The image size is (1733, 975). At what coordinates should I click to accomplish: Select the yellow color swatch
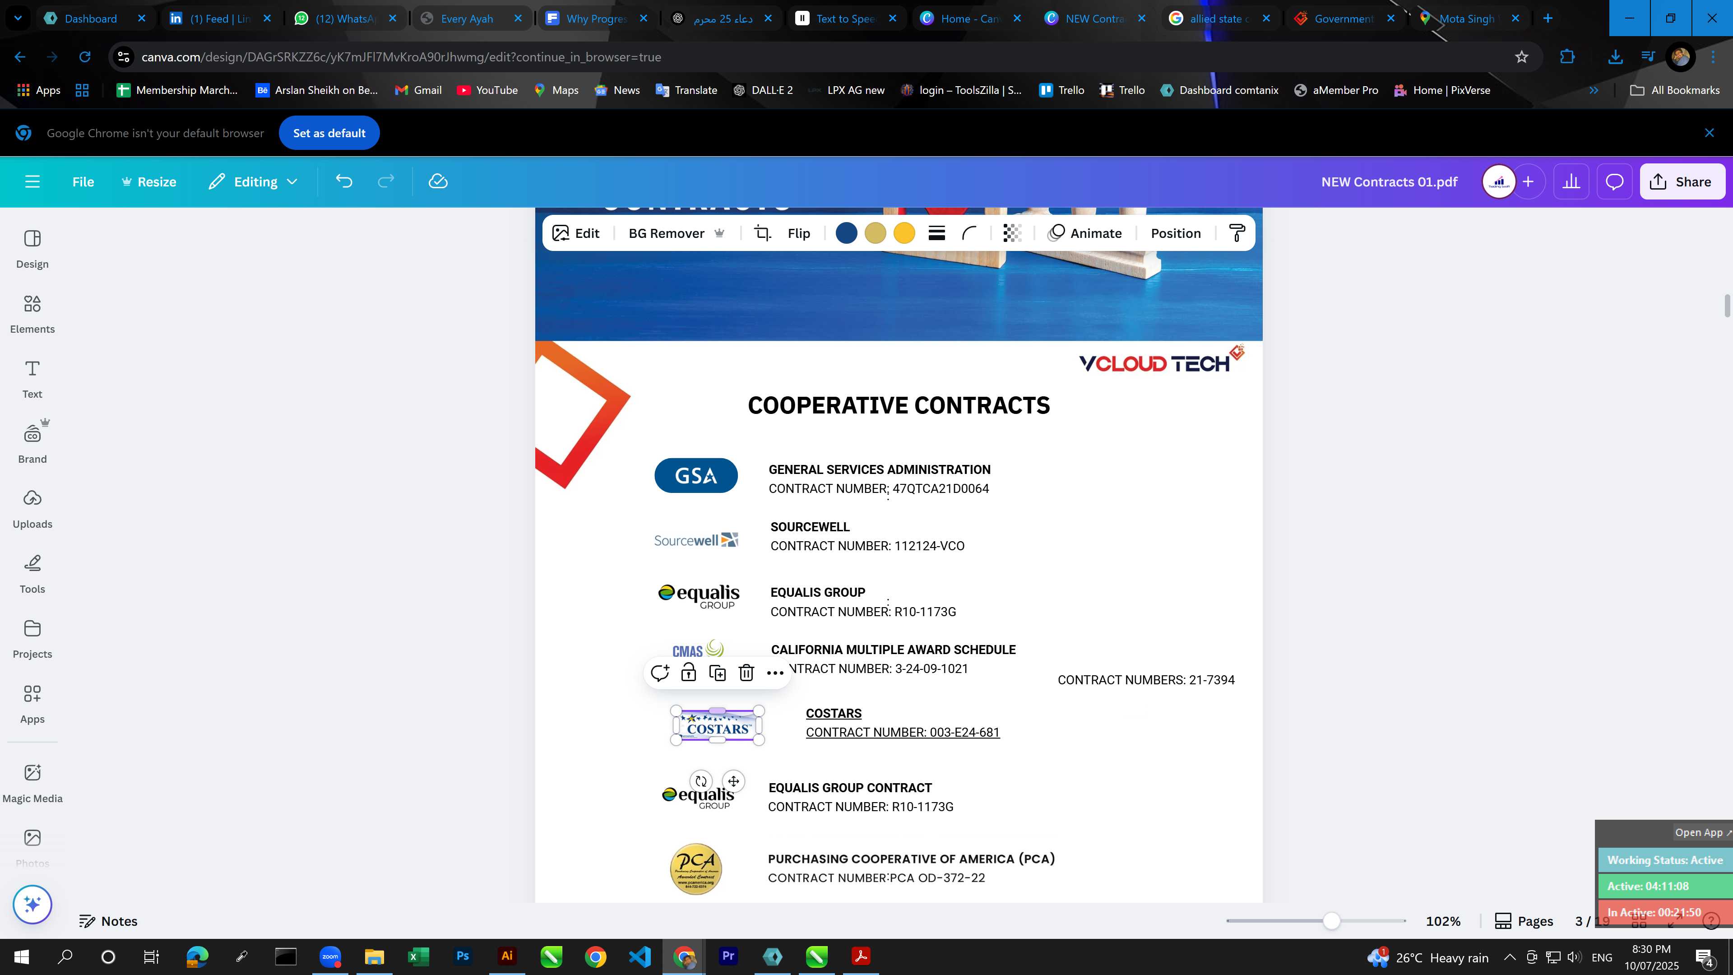904,233
